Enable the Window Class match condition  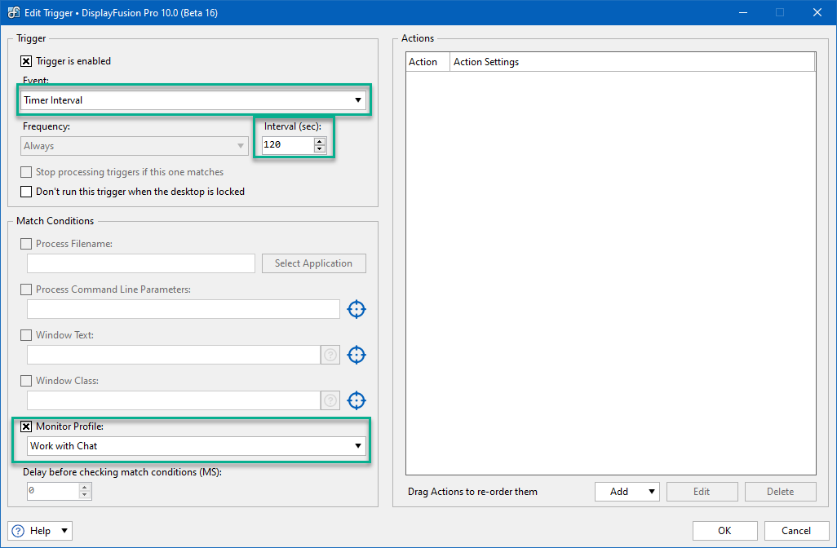click(25, 381)
